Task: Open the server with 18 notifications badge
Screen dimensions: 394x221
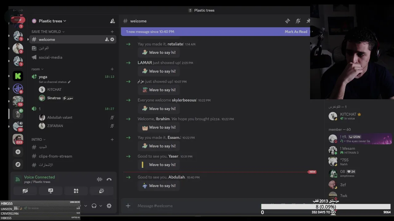Action: (18, 126)
